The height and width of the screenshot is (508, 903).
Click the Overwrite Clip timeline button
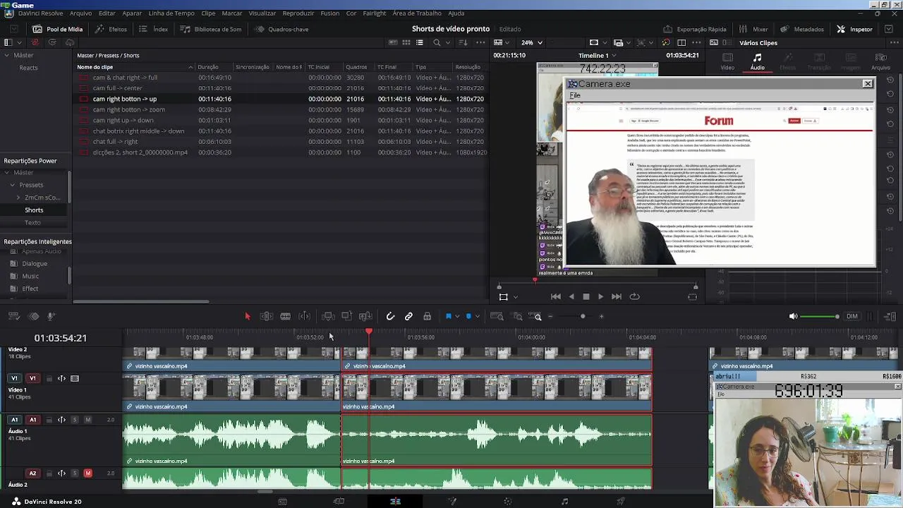point(346,317)
